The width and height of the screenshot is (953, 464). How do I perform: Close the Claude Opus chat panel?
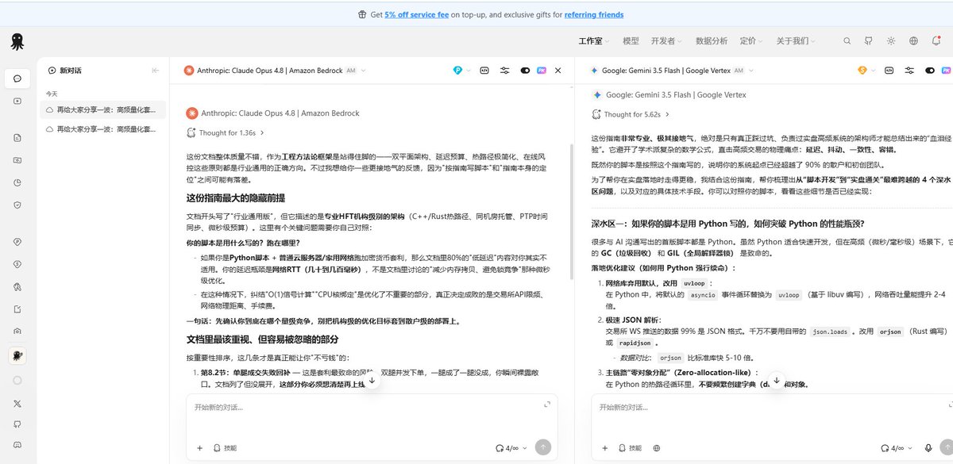(x=558, y=71)
